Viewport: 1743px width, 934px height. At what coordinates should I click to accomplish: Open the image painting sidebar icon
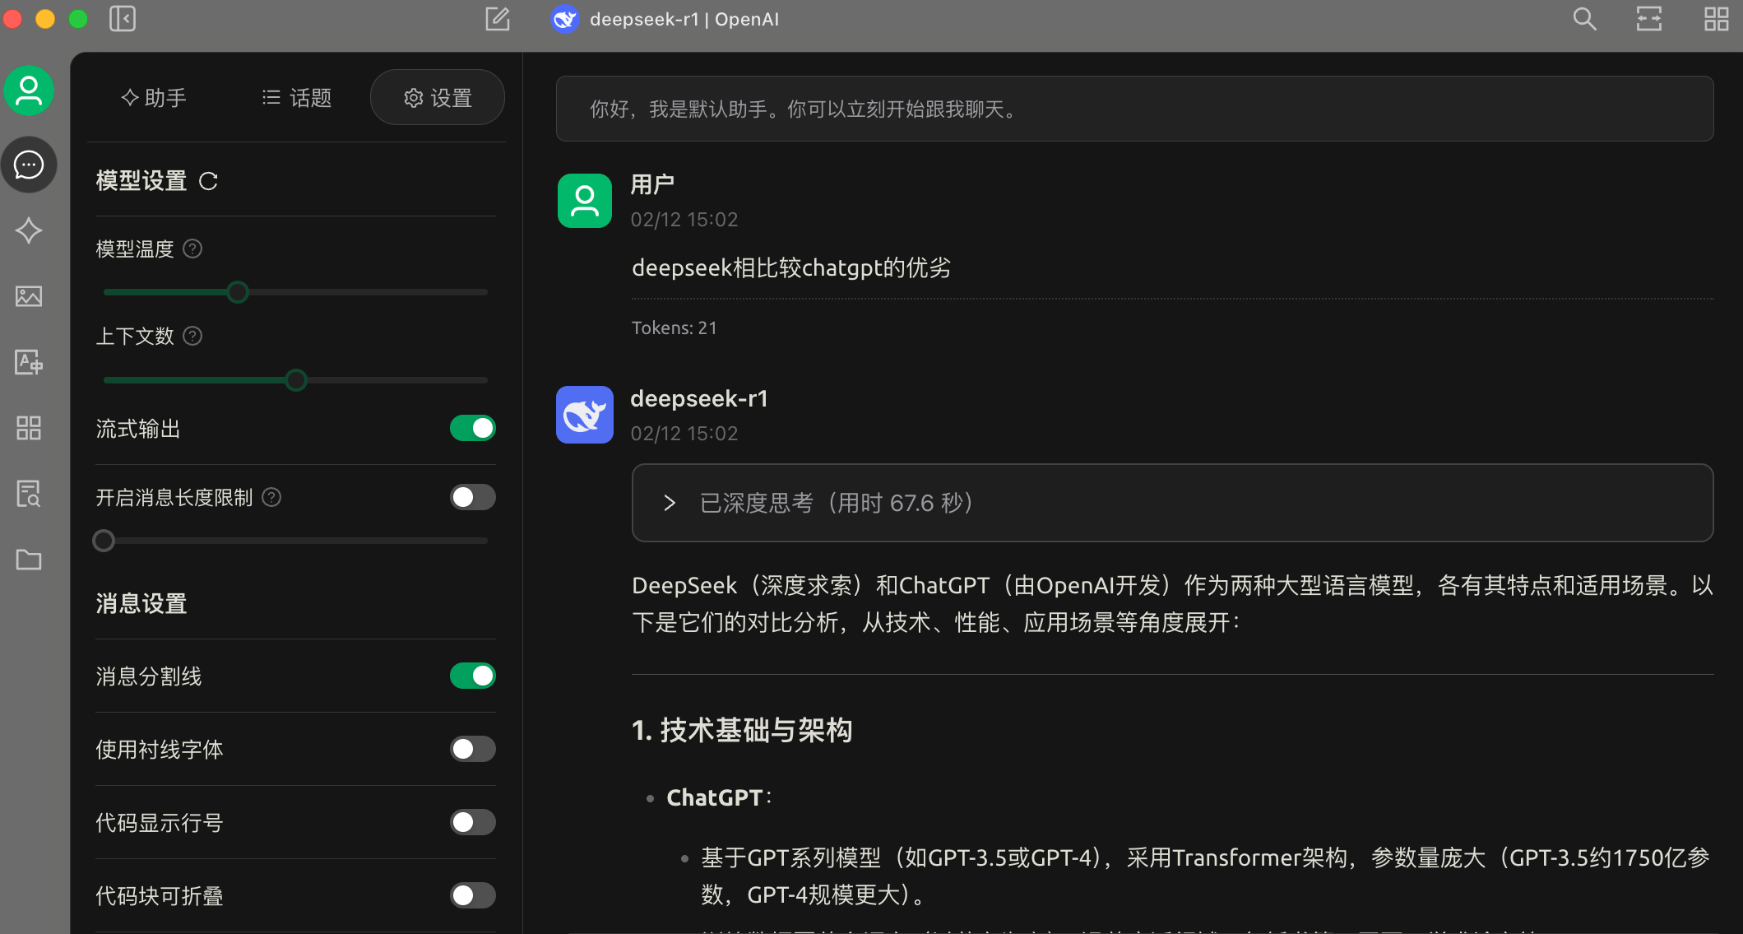click(x=29, y=296)
